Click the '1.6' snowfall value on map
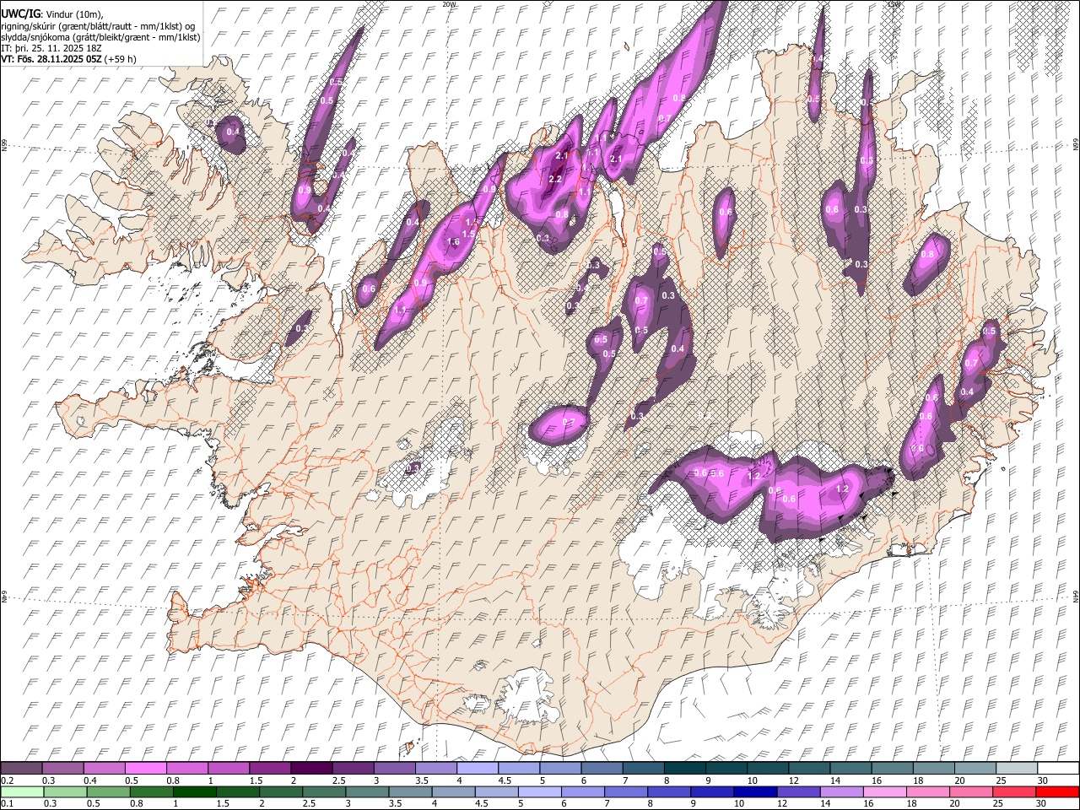Image resolution: width=1080 pixels, height=810 pixels. (453, 242)
